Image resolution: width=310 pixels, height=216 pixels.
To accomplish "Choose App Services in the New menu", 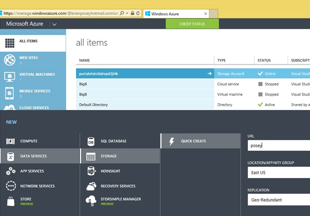I will click(40, 171).
